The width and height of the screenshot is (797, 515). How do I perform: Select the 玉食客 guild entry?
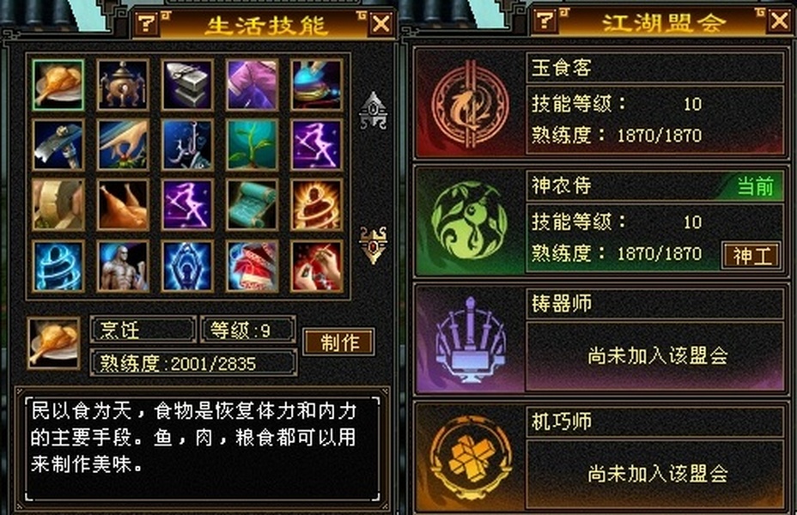tap(601, 103)
